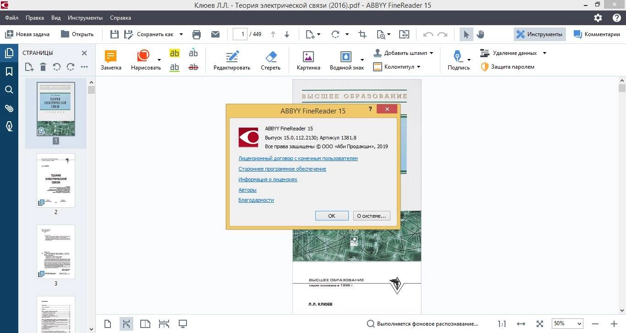Open Лицензионный договор с конечным пользователем link

pyautogui.click(x=298, y=158)
